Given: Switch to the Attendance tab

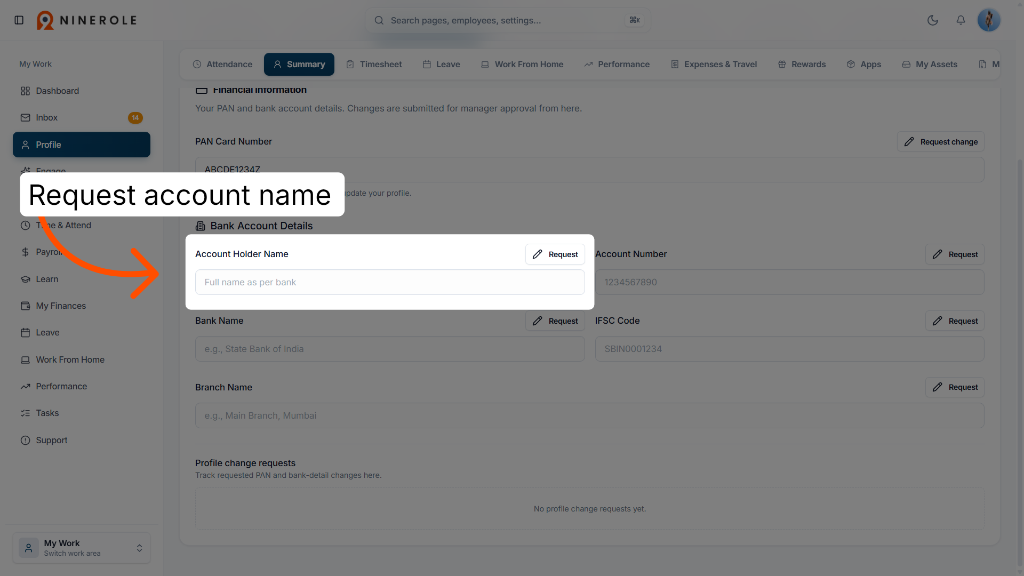Looking at the screenshot, I should pyautogui.click(x=222, y=64).
